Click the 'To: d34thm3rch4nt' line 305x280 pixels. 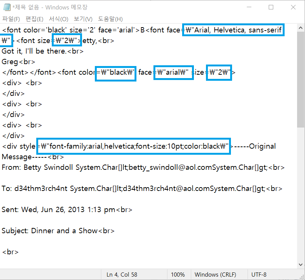(x=142, y=189)
